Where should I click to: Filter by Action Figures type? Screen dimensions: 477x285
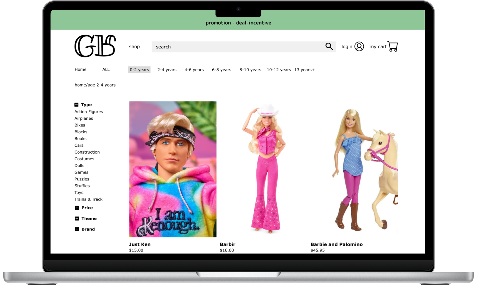click(89, 112)
